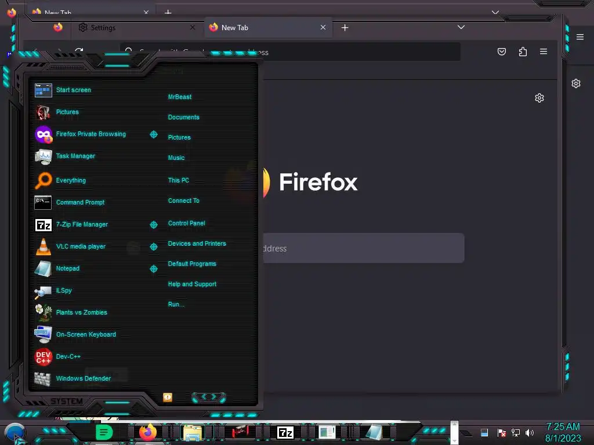Open the 7-Zip icon on the taskbar
This screenshot has width=594, height=445.
tap(285, 432)
